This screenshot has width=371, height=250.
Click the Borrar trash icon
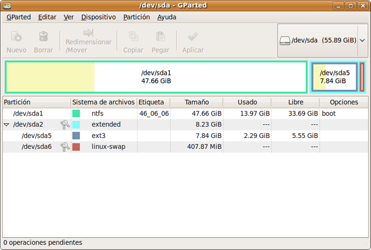(x=43, y=37)
